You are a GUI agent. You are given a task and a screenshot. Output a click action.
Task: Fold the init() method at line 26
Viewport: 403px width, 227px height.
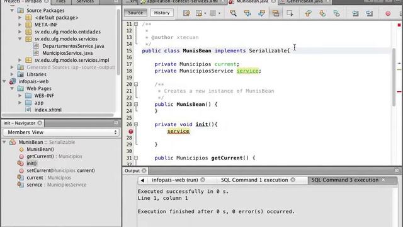click(x=136, y=124)
